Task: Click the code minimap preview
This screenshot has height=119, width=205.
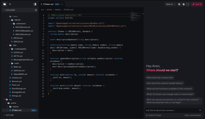Action: [x=136, y=16]
